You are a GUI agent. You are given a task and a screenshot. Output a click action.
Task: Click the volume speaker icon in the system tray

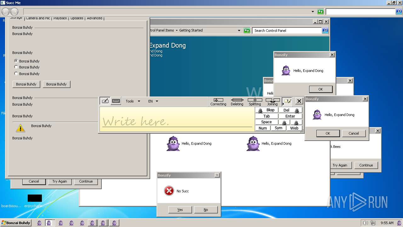coord(366,223)
